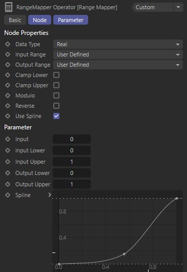The height and width of the screenshot is (272, 187).
Task: Open the Data Type dropdown showing Real
Action: tap(118, 44)
